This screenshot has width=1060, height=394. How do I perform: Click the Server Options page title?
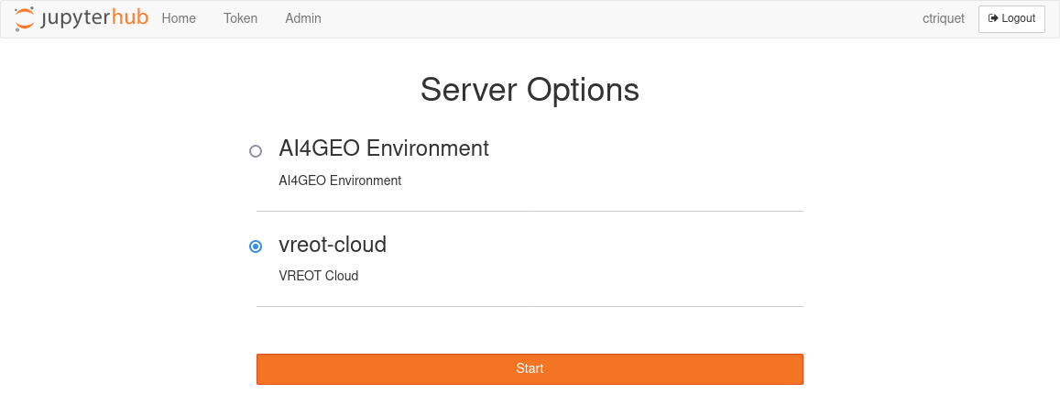[530, 89]
